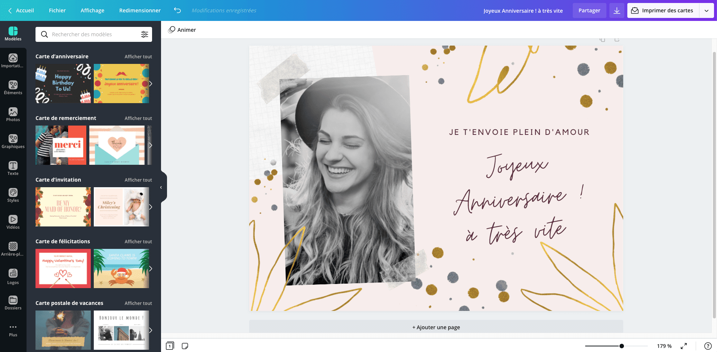
Task: Open the Redimensionner dropdown
Action: pos(140,10)
